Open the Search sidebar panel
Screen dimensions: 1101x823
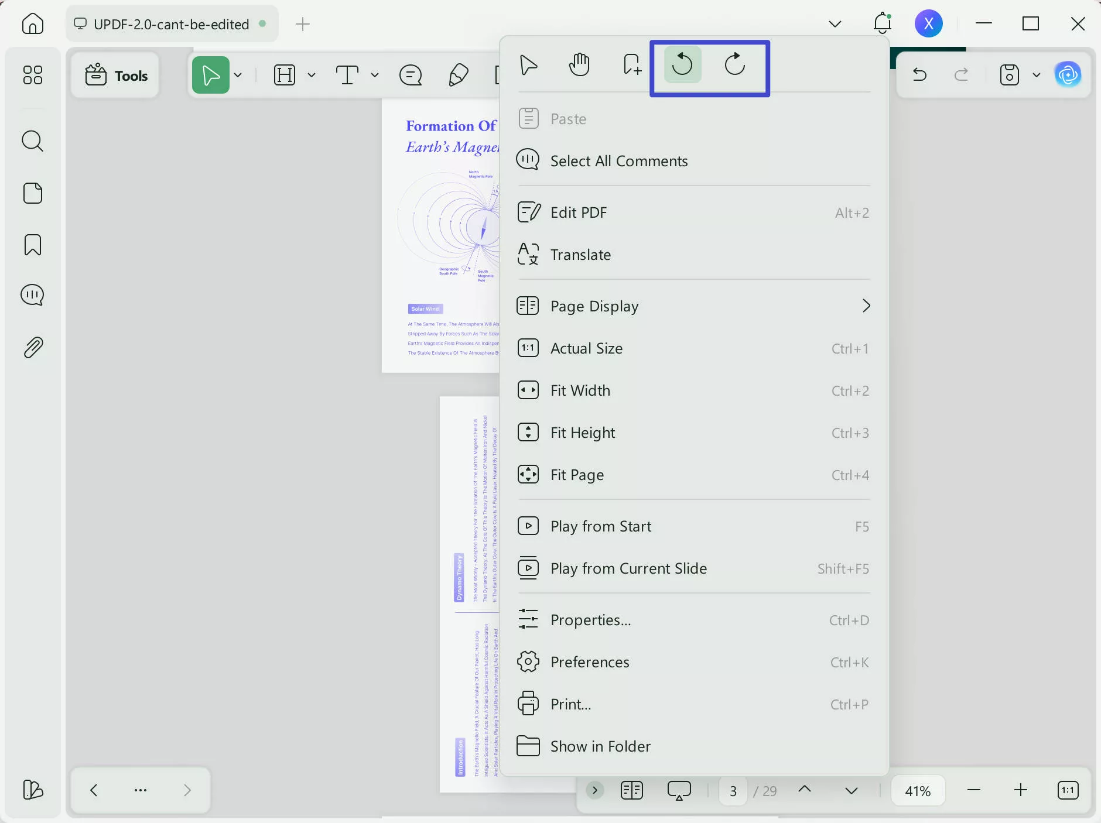[33, 141]
